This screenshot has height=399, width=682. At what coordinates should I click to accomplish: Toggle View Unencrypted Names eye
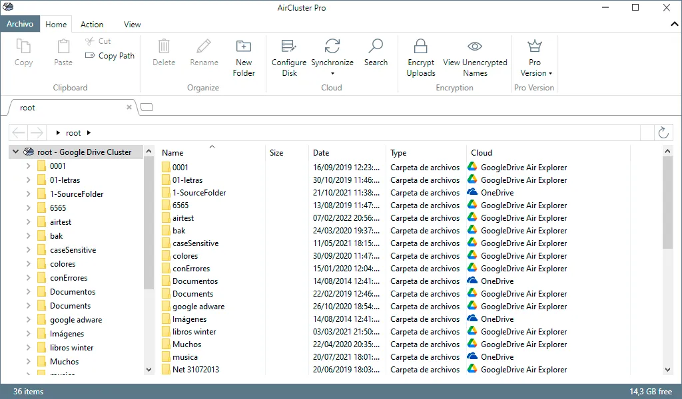click(x=475, y=46)
